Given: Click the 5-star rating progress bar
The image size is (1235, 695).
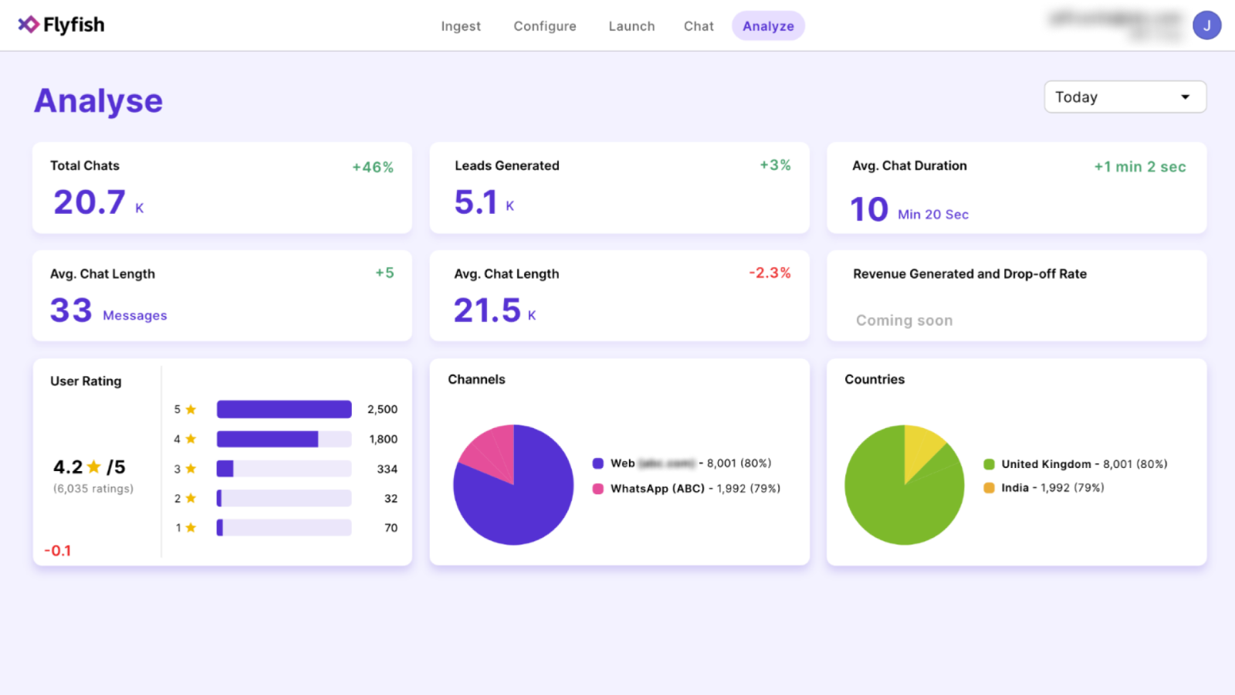Looking at the screenshot, I should (284, 409).
